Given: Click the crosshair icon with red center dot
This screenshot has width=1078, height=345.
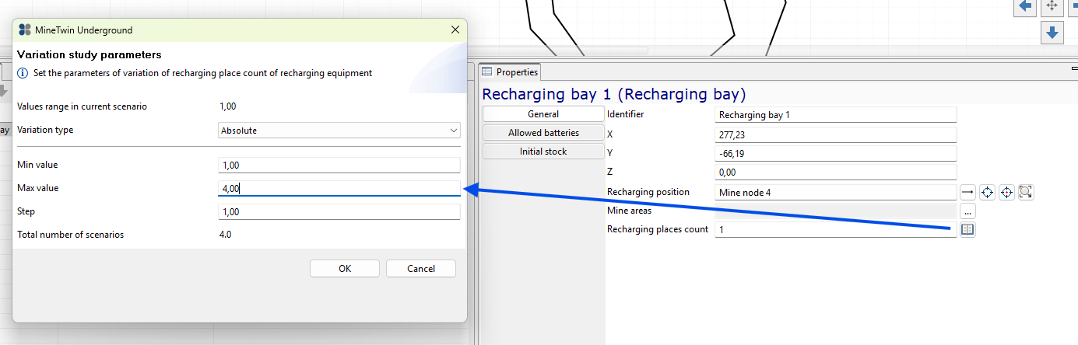Looking at the screenshot, I should [x=1006, y=192].
